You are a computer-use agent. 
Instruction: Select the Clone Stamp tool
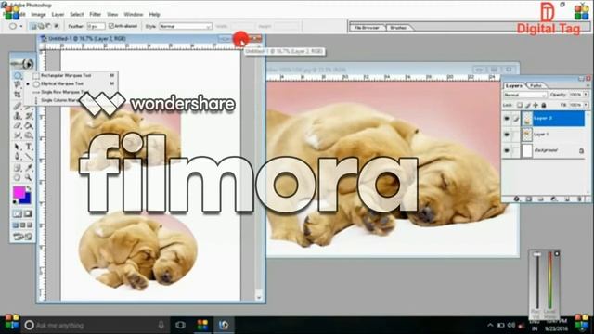click(x=17, y=116)
